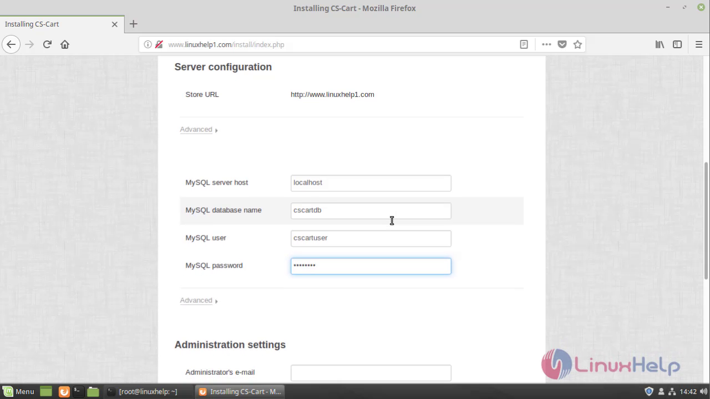Click the Administration settings heading
Image resolution: width=710 pixels, height=399 pixels.
click(230, 345)
